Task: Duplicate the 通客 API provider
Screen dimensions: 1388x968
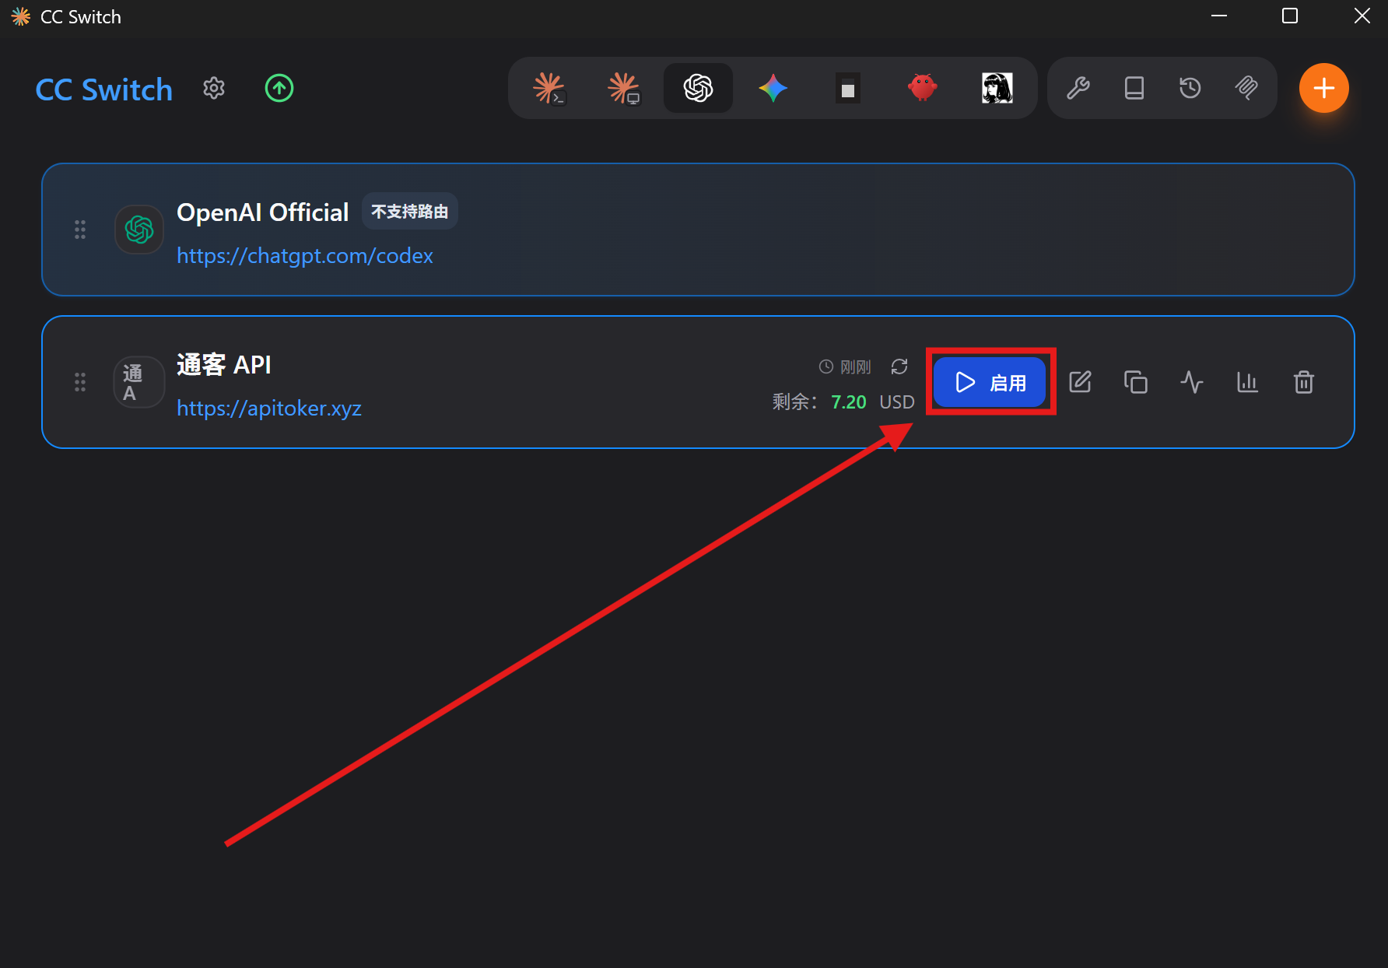Action: tap(1136, 382)
